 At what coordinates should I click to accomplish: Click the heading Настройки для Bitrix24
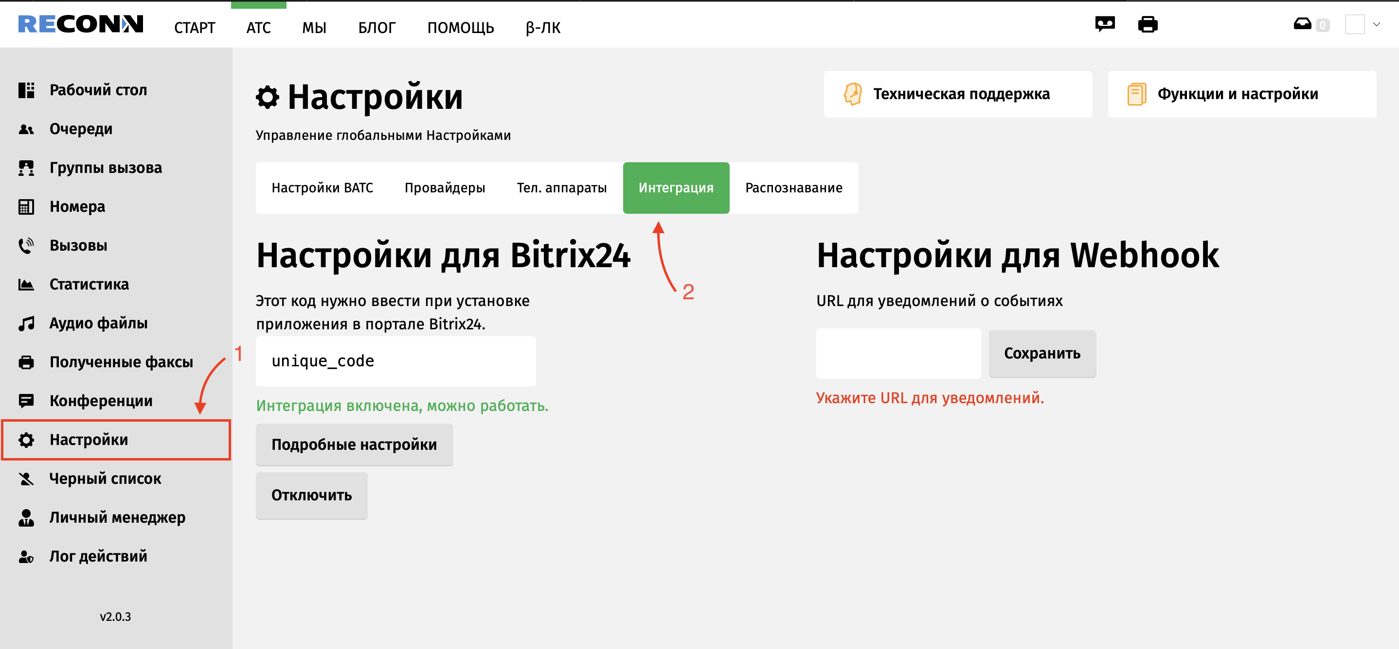pyautogui.click(x=443, y=256)
